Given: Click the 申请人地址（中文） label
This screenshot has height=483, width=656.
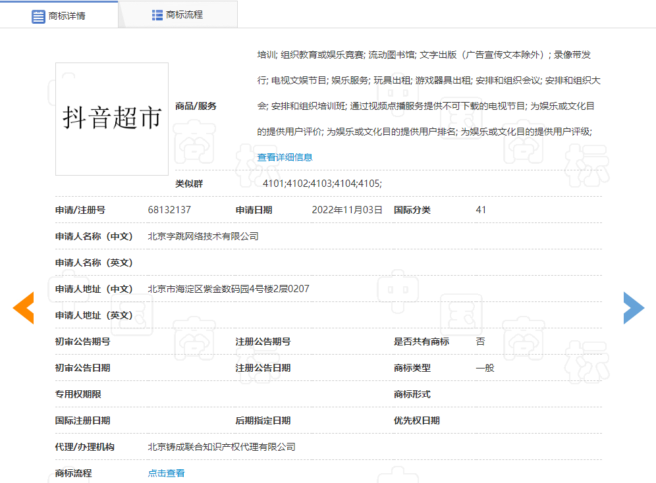Looking at the screenshot, I should pos(94,289).
